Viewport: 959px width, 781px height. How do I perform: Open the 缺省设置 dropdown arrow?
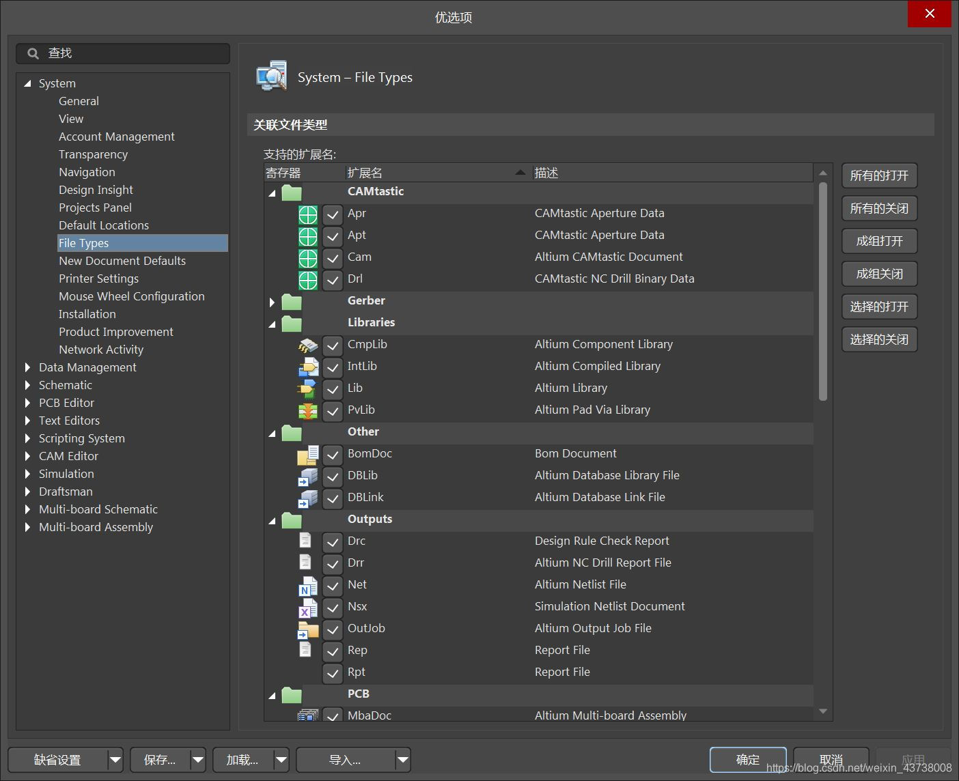click(115, 760)
